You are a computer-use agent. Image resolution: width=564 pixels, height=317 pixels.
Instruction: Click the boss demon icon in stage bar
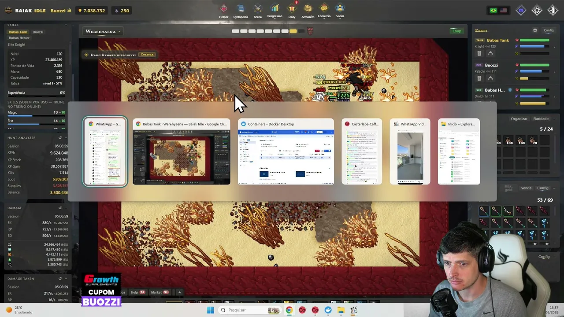[x=310, y=31]
